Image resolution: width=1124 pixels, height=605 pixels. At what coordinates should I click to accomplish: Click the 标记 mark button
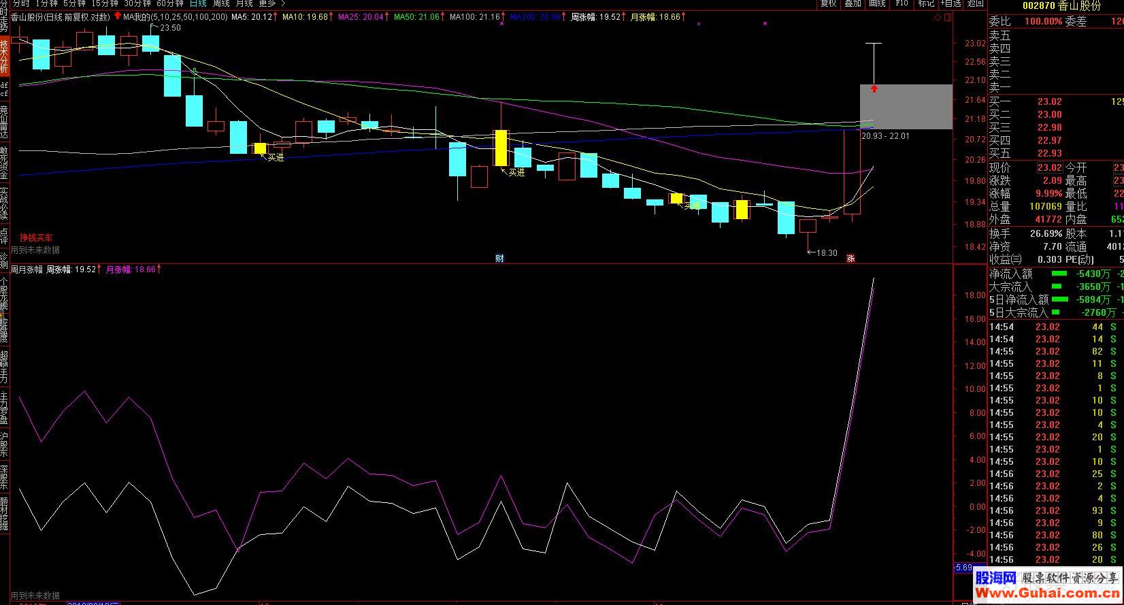[926, 4]
